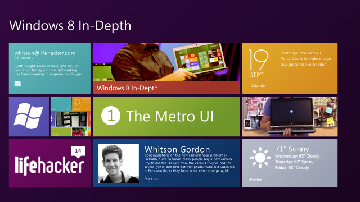Click the Start screen preview thumbnail

pos(70,116)
